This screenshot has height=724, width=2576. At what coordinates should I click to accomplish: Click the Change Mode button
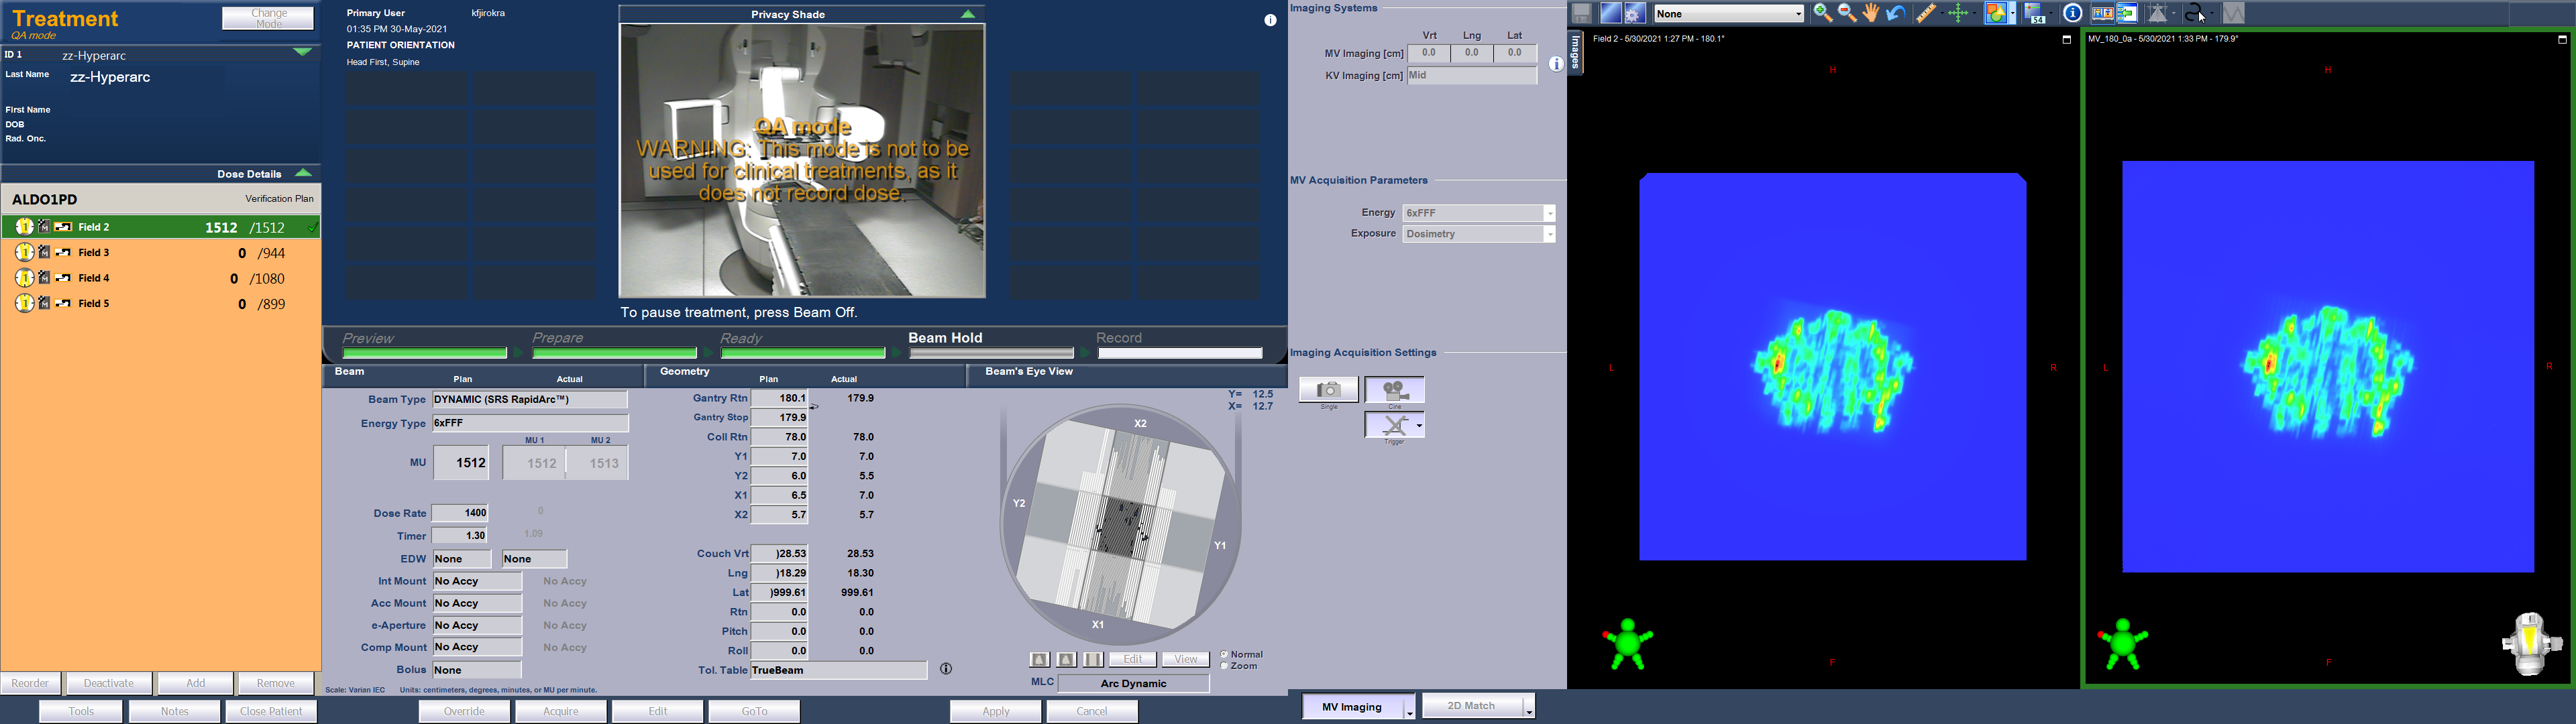pos(268,18)
